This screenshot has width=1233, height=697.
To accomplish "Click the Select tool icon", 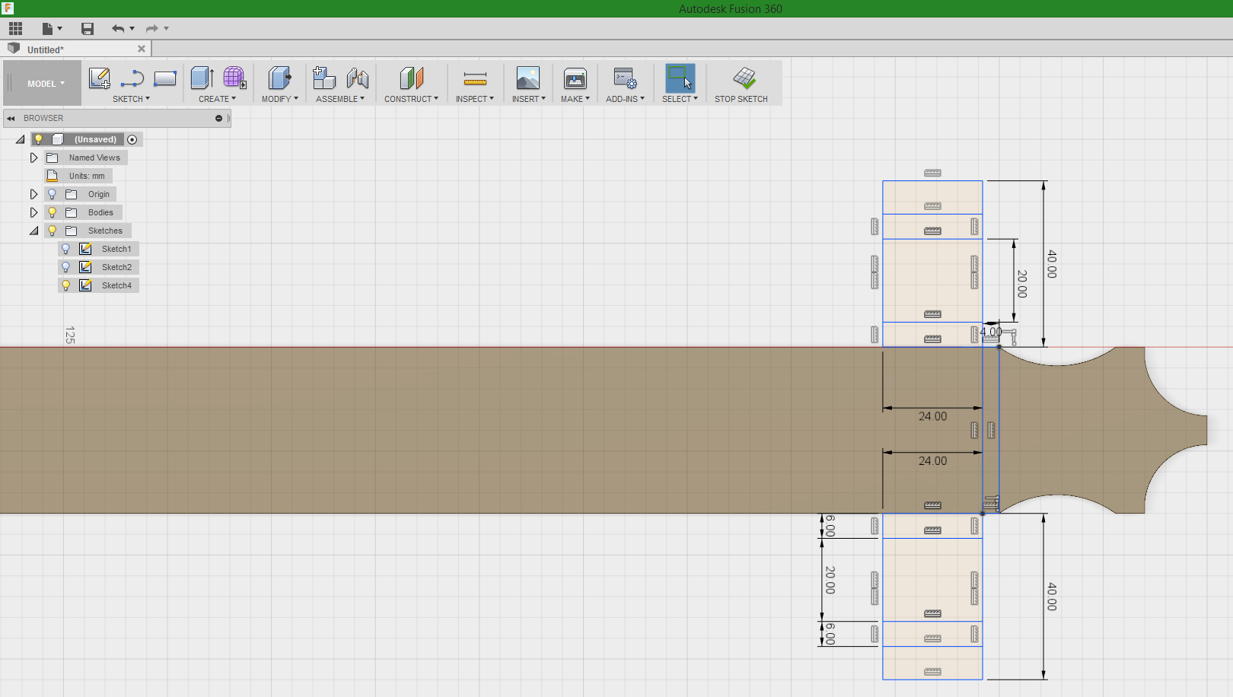I will (680, 78).
